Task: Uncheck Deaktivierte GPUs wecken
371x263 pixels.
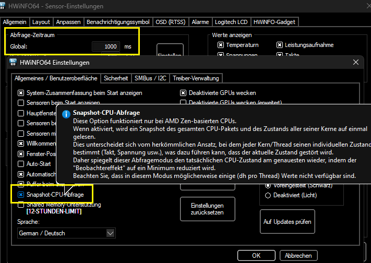Action: pyautogui.click(x=183, y=93)
